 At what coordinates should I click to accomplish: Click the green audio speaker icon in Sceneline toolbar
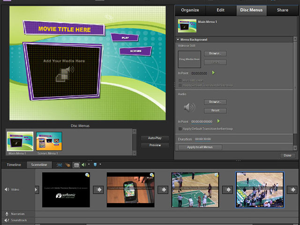83,165
